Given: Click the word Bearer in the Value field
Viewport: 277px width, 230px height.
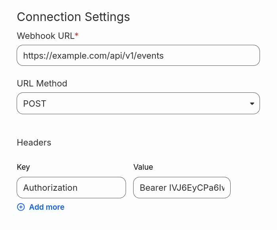Looking at the screenshot, I should coord(153,188).
